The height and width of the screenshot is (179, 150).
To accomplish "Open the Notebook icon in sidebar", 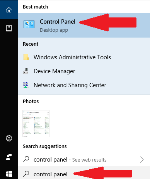I will pos(9,28).
